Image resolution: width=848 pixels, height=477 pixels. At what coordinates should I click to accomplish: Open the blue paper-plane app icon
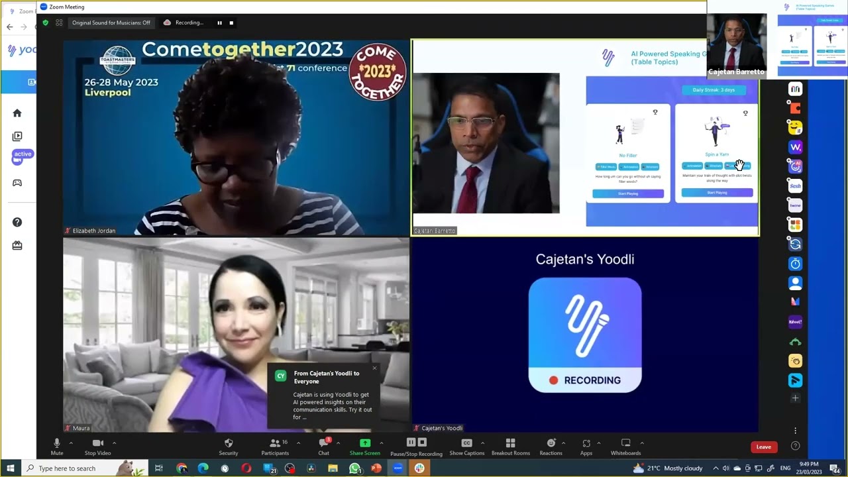tap(796, 380)
